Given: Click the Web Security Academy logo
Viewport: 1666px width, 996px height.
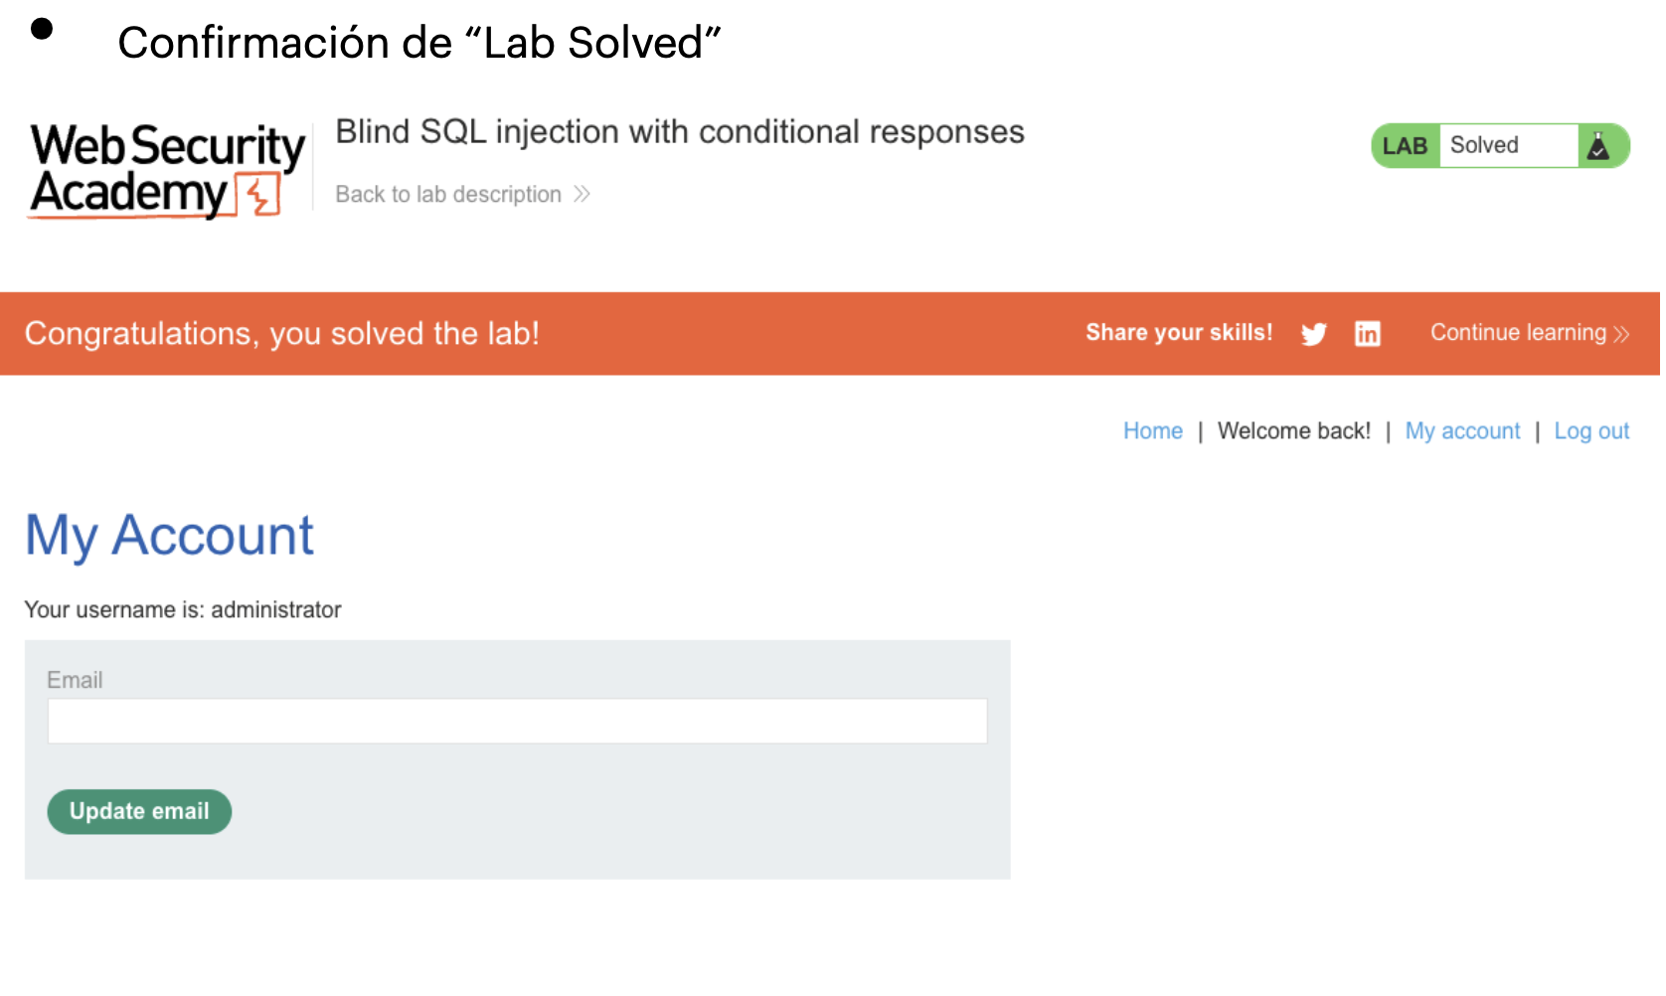Looking at the screenshot, I should click(x=167, y=169).
